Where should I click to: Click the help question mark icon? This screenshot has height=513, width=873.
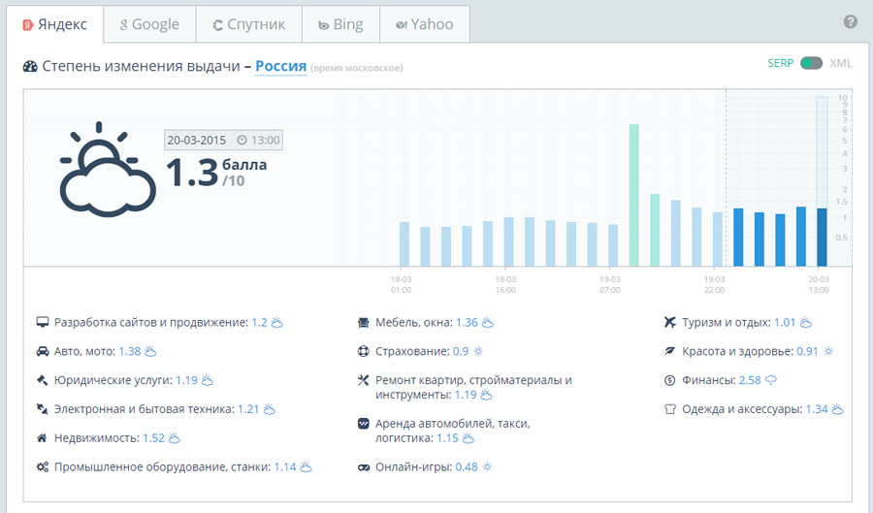click(851, 21)
